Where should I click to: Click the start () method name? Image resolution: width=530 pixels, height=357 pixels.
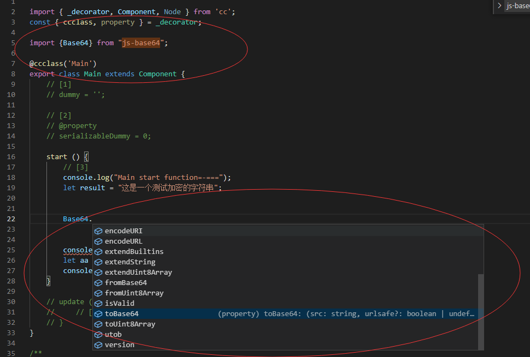[57, 157]
